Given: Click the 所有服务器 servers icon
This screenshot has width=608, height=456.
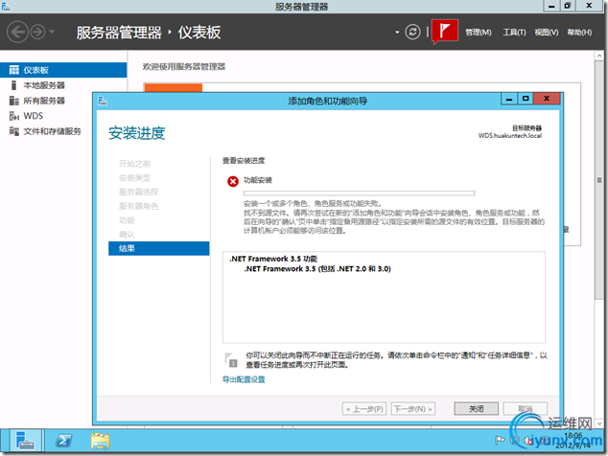Looking at the screenshot, I should (14, 101).
